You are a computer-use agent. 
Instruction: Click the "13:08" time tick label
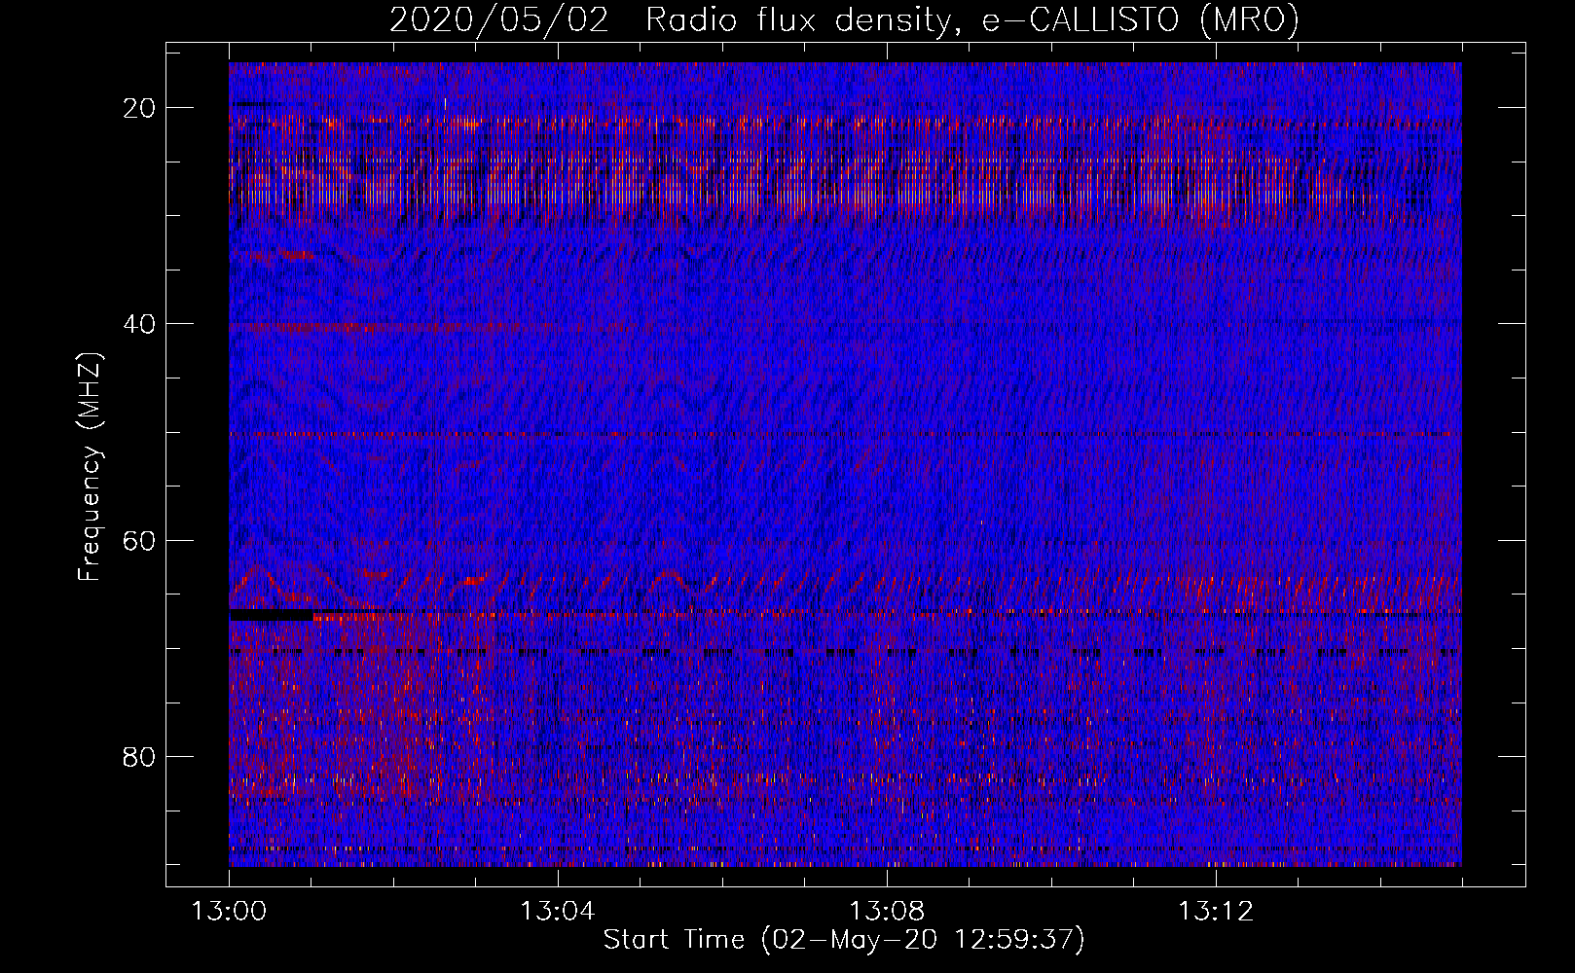pyautogui.click(x=887, y=912)
